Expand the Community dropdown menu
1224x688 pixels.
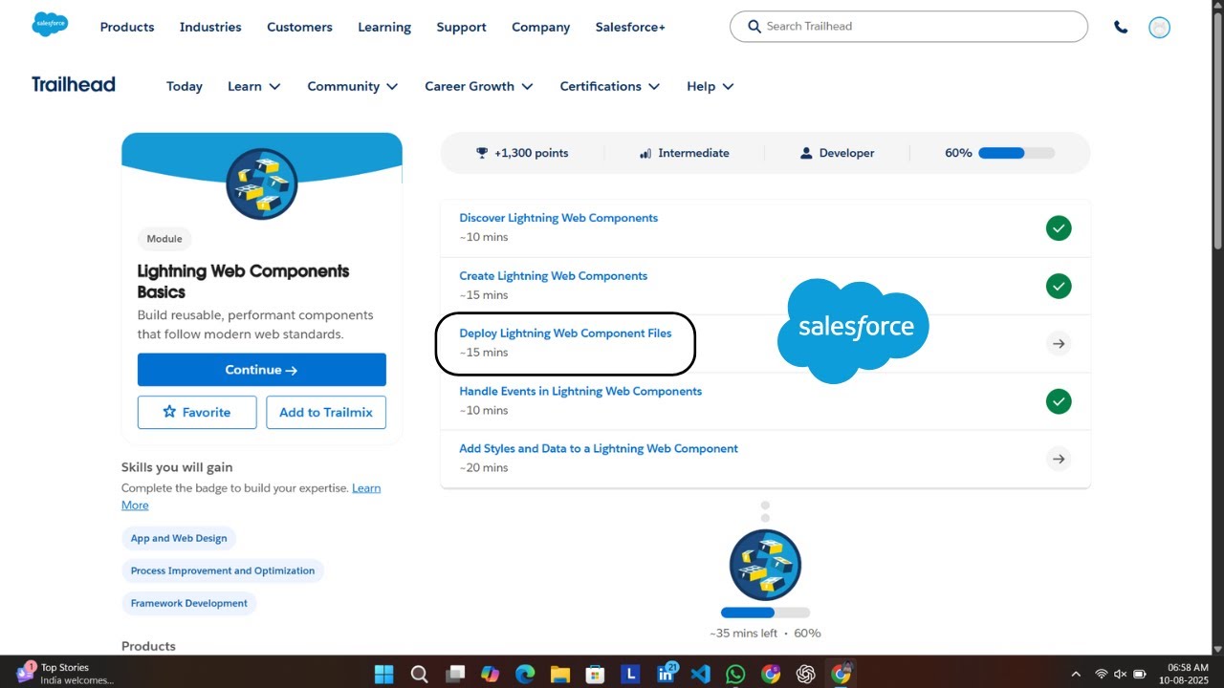353,86
